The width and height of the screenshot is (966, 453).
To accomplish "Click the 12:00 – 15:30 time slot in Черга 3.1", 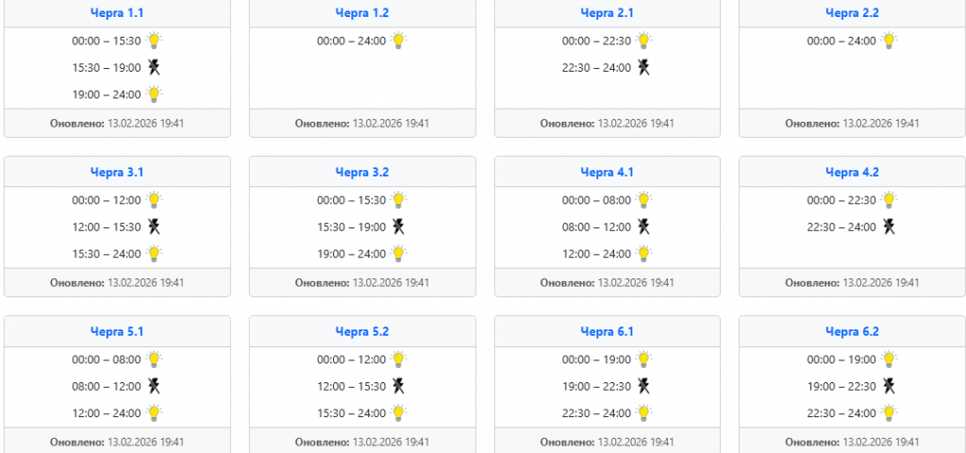I will tap(107, 226).
